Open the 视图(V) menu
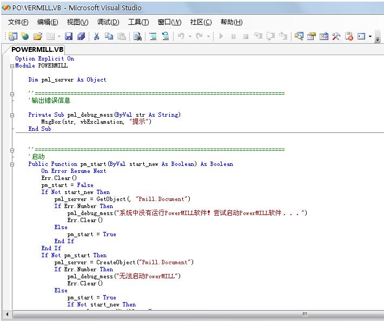 pos(78,22)
